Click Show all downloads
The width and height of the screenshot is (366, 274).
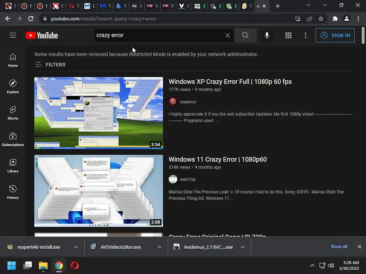339,247
